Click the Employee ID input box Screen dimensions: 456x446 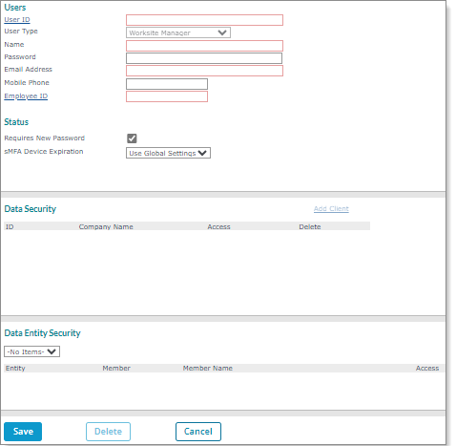pos(167,96)
